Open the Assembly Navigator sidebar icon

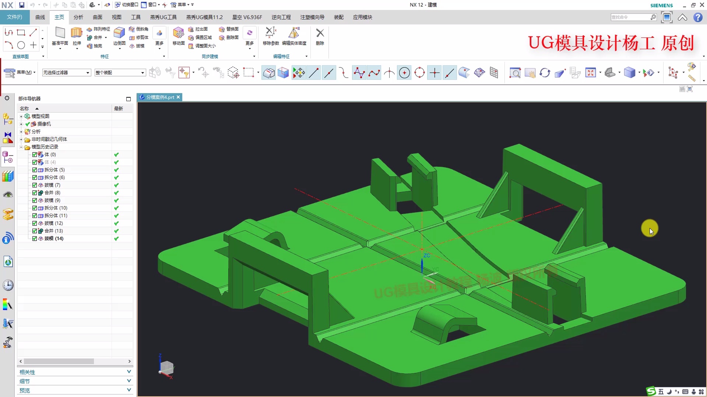(8, 119)
